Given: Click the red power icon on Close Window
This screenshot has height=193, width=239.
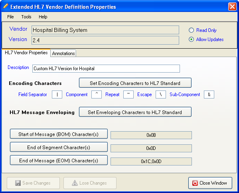Looking at the screenshot, I should click(195, 183).
